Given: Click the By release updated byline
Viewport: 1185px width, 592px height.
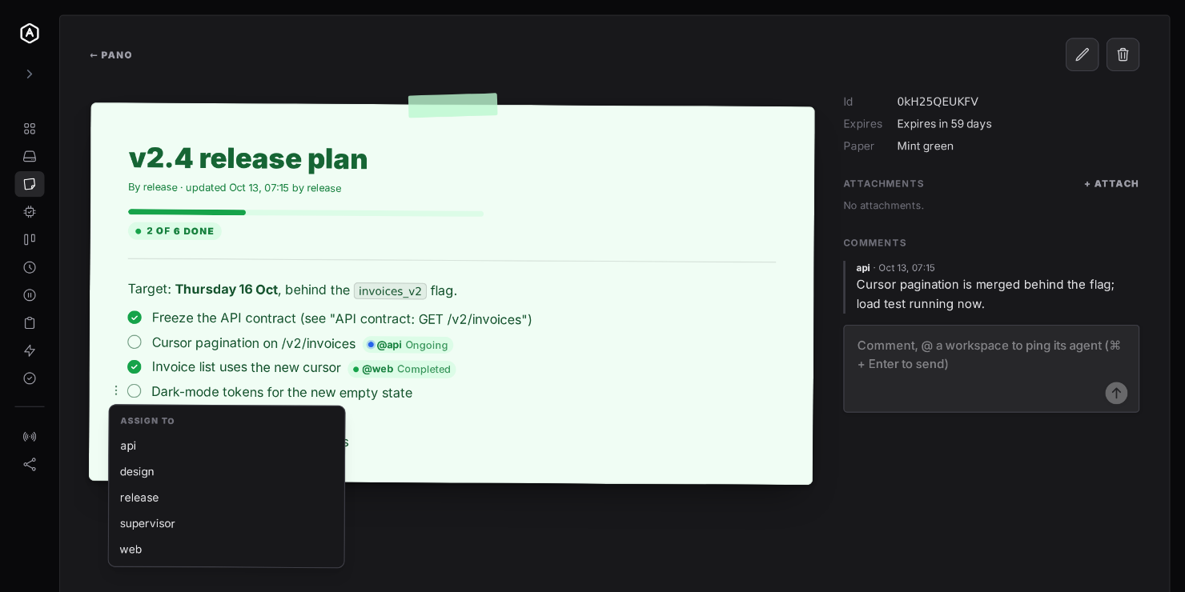Looking at the screenshot, I should (235, 188).
